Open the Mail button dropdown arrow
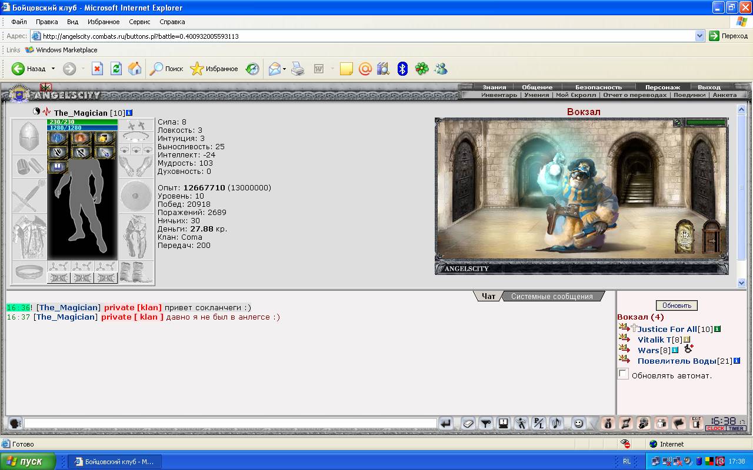Viewport: 753px width, 470px height. [x=284, y=69]
